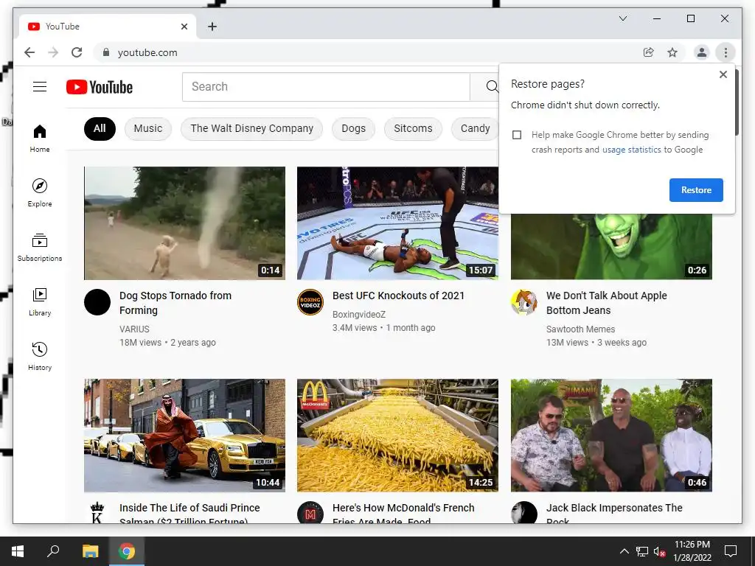Select the Candy filter chip
The image size is (755, 566).
pyautogui.click(x=475, y=128)
